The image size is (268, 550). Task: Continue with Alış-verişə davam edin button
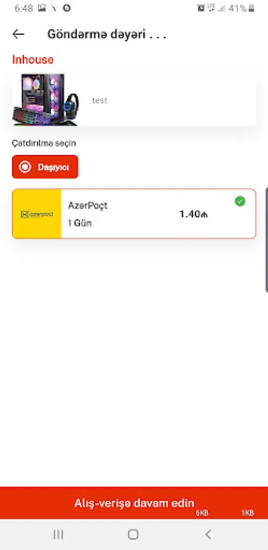coord(134,503)
